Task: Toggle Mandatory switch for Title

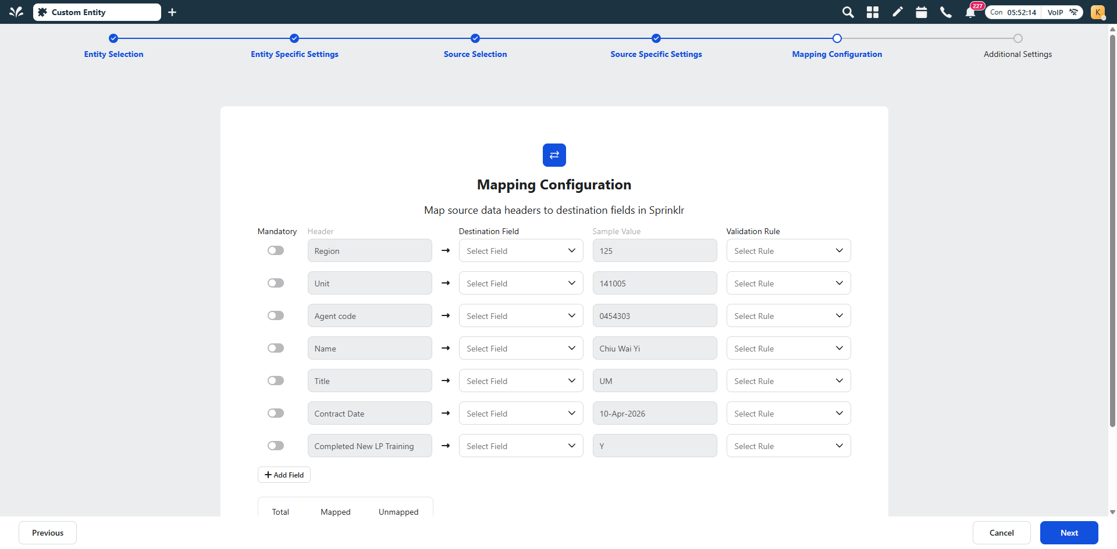Action: (x=276, y=381)
